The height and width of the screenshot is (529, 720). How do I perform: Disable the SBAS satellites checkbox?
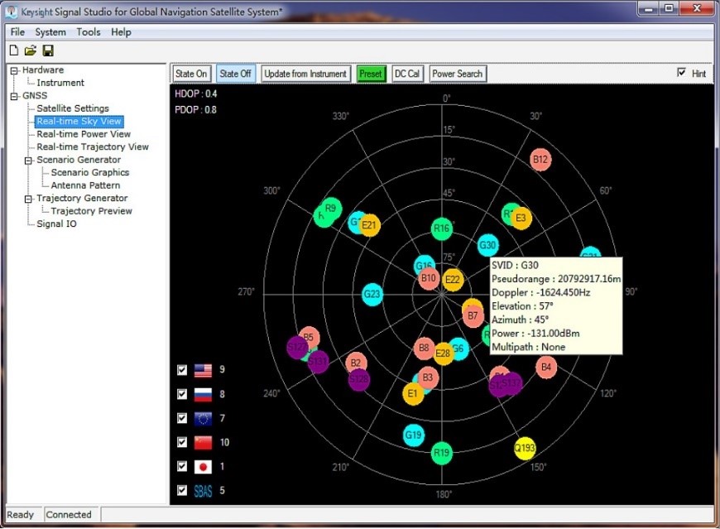click(182, 491)
